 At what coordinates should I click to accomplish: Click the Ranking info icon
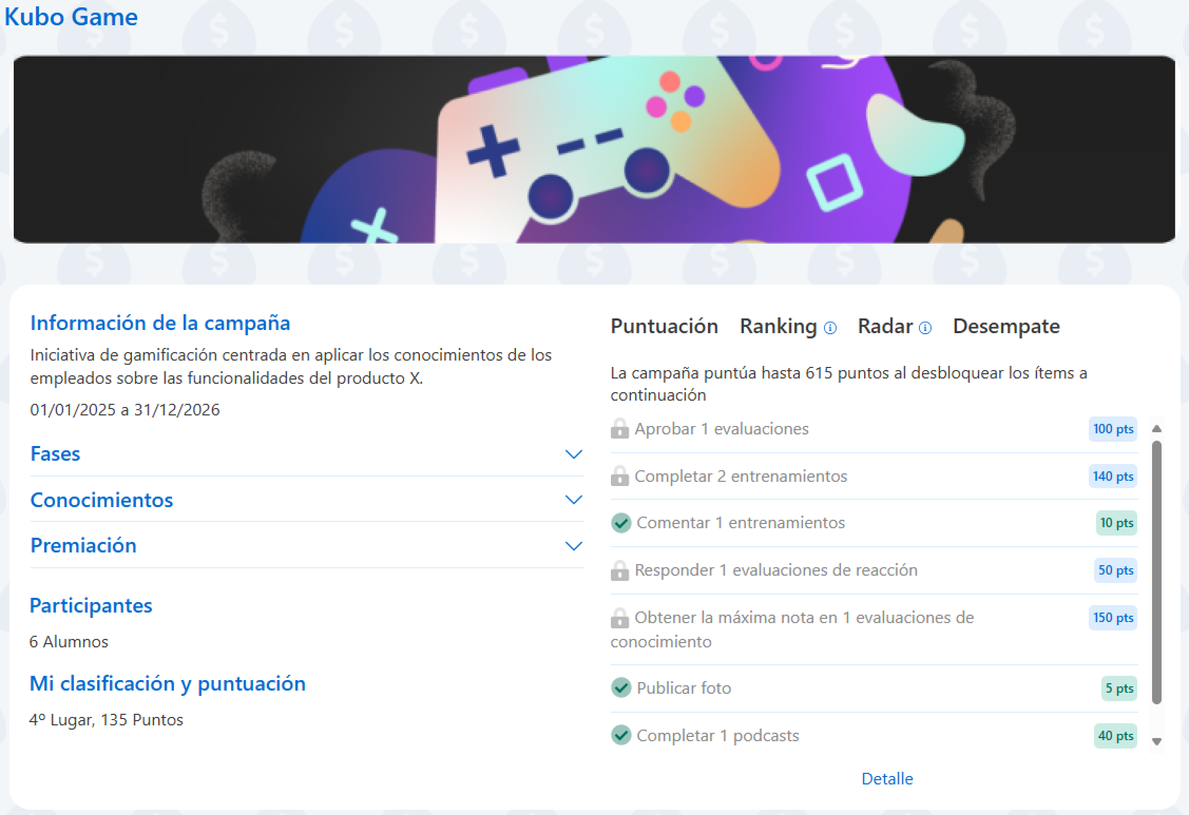[x=830, y=328]
